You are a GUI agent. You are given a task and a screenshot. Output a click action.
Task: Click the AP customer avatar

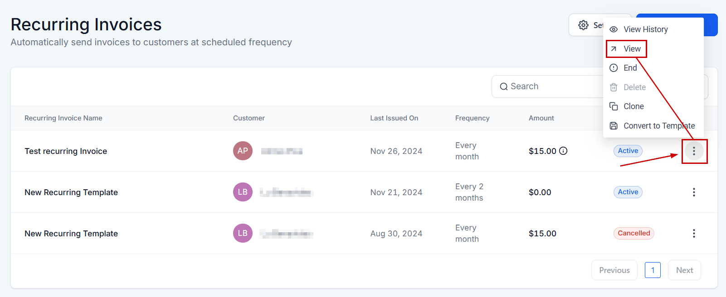pos(243,151)
